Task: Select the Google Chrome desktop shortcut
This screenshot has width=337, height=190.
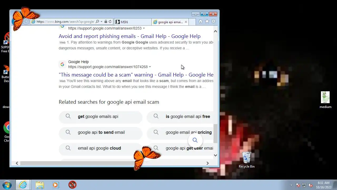Action: click(7, 132)
